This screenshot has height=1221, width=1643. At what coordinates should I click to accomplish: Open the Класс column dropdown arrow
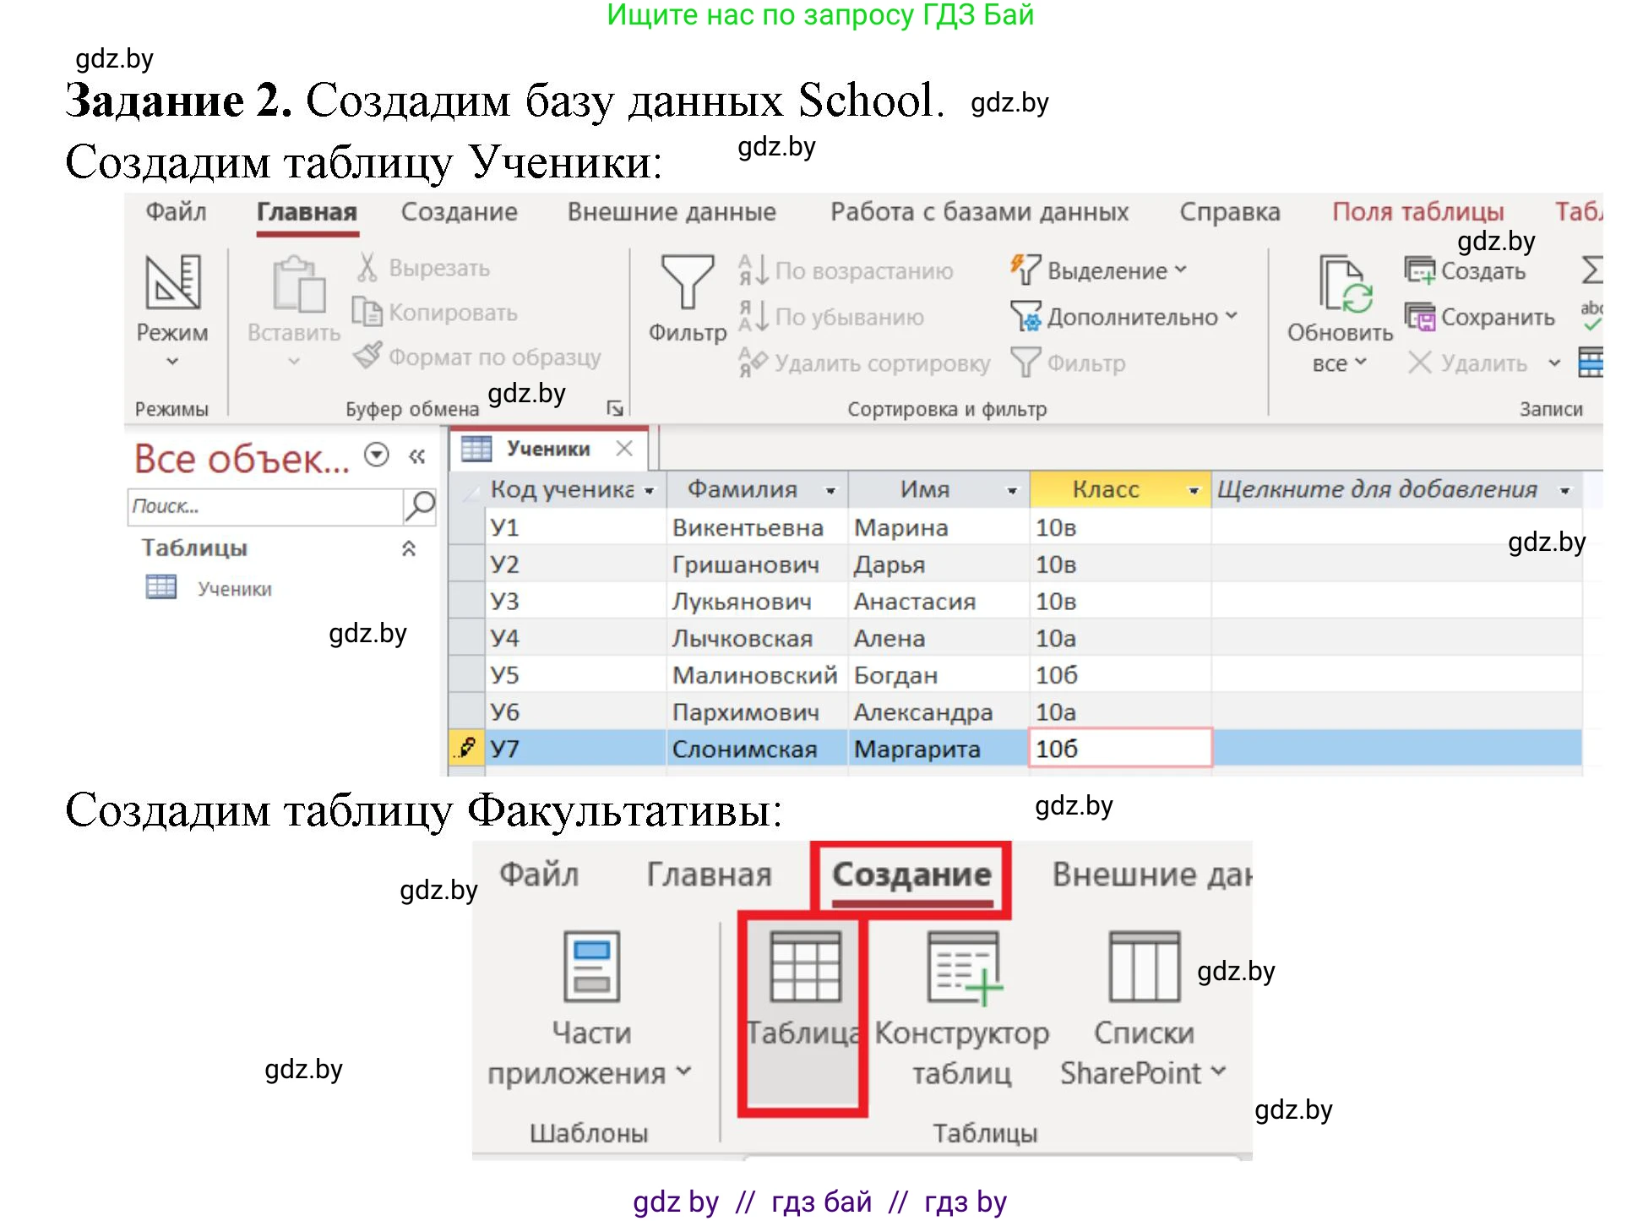tap(1193, 490)
